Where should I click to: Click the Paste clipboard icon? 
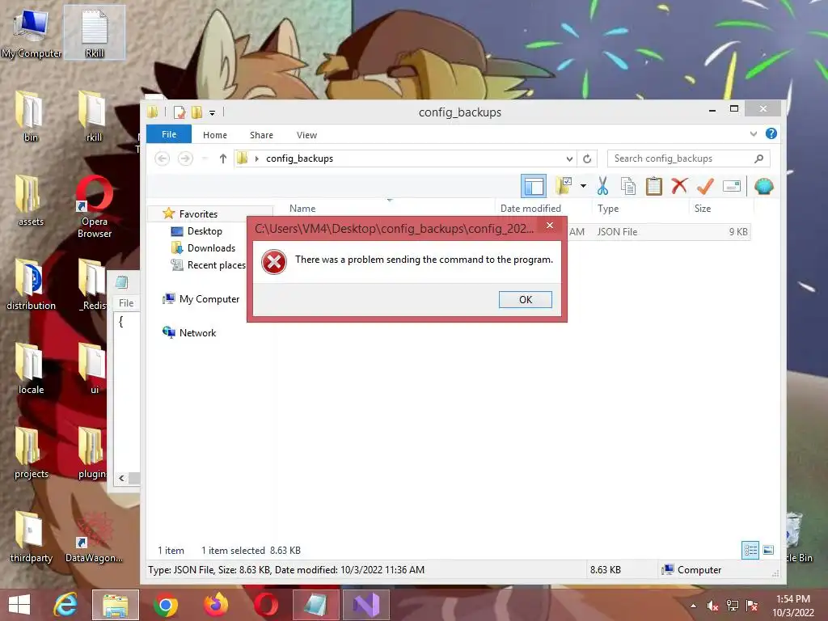[653, 186]
